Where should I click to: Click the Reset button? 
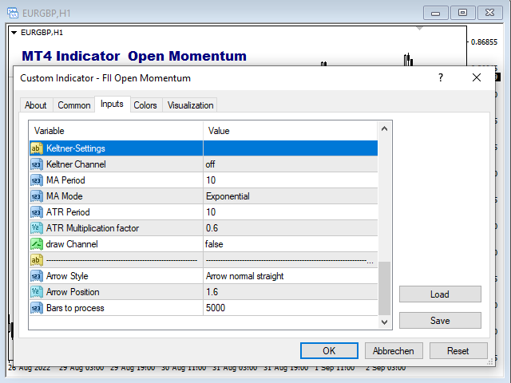(x=458, y=351)
